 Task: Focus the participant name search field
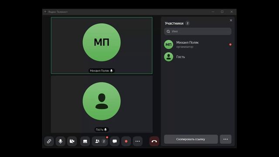coord(197,31)
